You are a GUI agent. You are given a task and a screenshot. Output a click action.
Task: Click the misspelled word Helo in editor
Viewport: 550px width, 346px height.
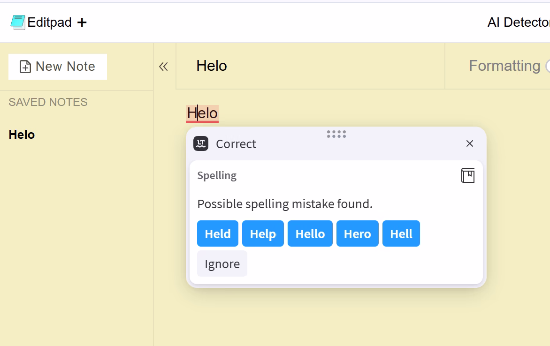[202, 113]
